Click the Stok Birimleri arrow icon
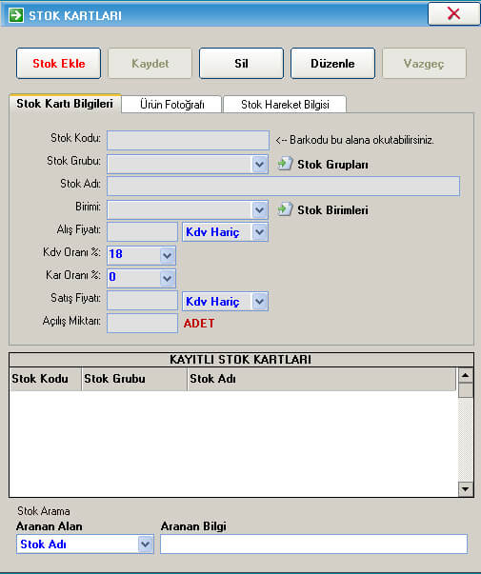This screenshot has height=574, width=481. [x=285, y=209]
